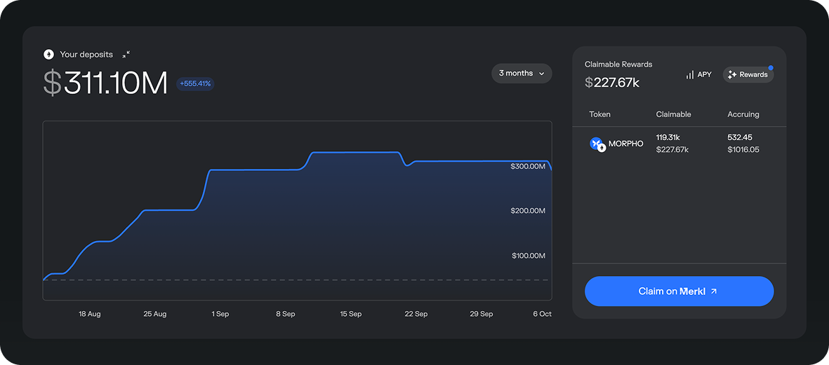Viewport: 829px width, 365px height.
Task: Click the Claimable column header
Action: point(673,114)
